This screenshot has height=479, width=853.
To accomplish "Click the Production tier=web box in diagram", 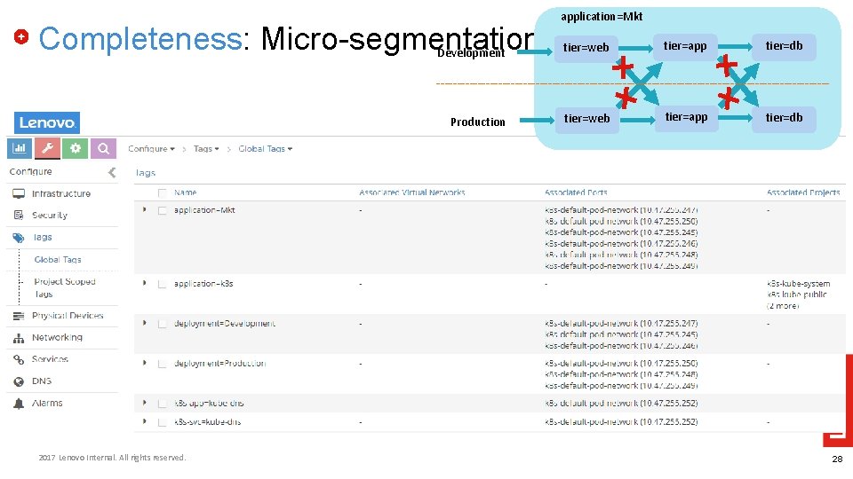I will 587,119.
